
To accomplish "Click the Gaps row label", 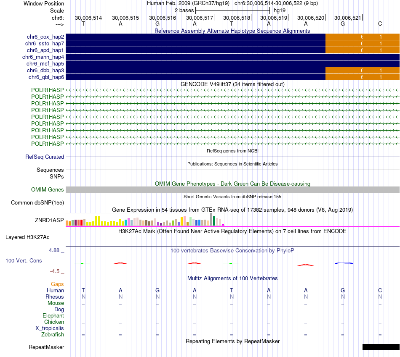I will (x=57, y=284).
